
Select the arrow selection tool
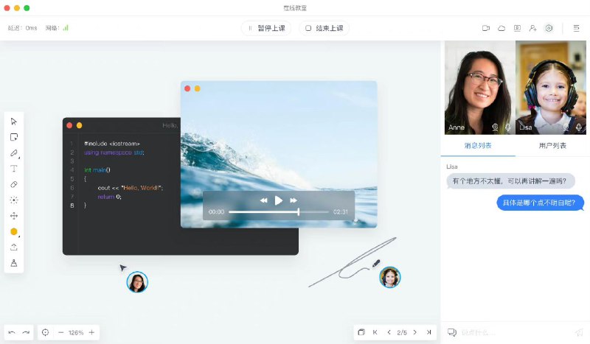(14, 122)
